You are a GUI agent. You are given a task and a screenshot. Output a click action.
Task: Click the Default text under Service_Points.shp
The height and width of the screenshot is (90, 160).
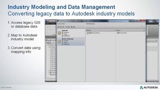point(66,41)
